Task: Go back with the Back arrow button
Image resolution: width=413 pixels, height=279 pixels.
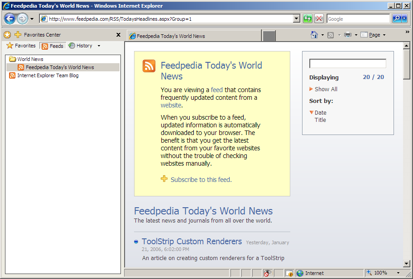Action: [x=10, y=19]
